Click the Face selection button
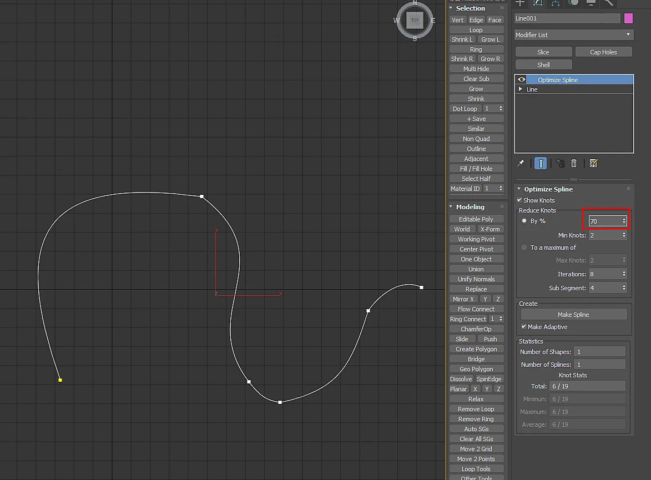 [x=495, y=20]
